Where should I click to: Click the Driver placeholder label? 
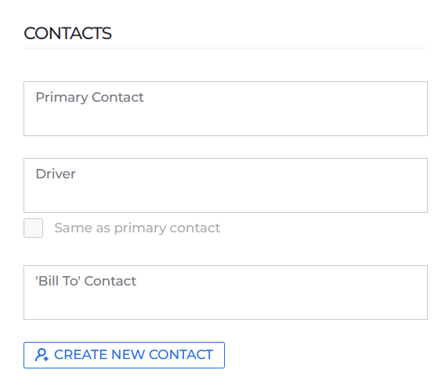click(56, 174)
